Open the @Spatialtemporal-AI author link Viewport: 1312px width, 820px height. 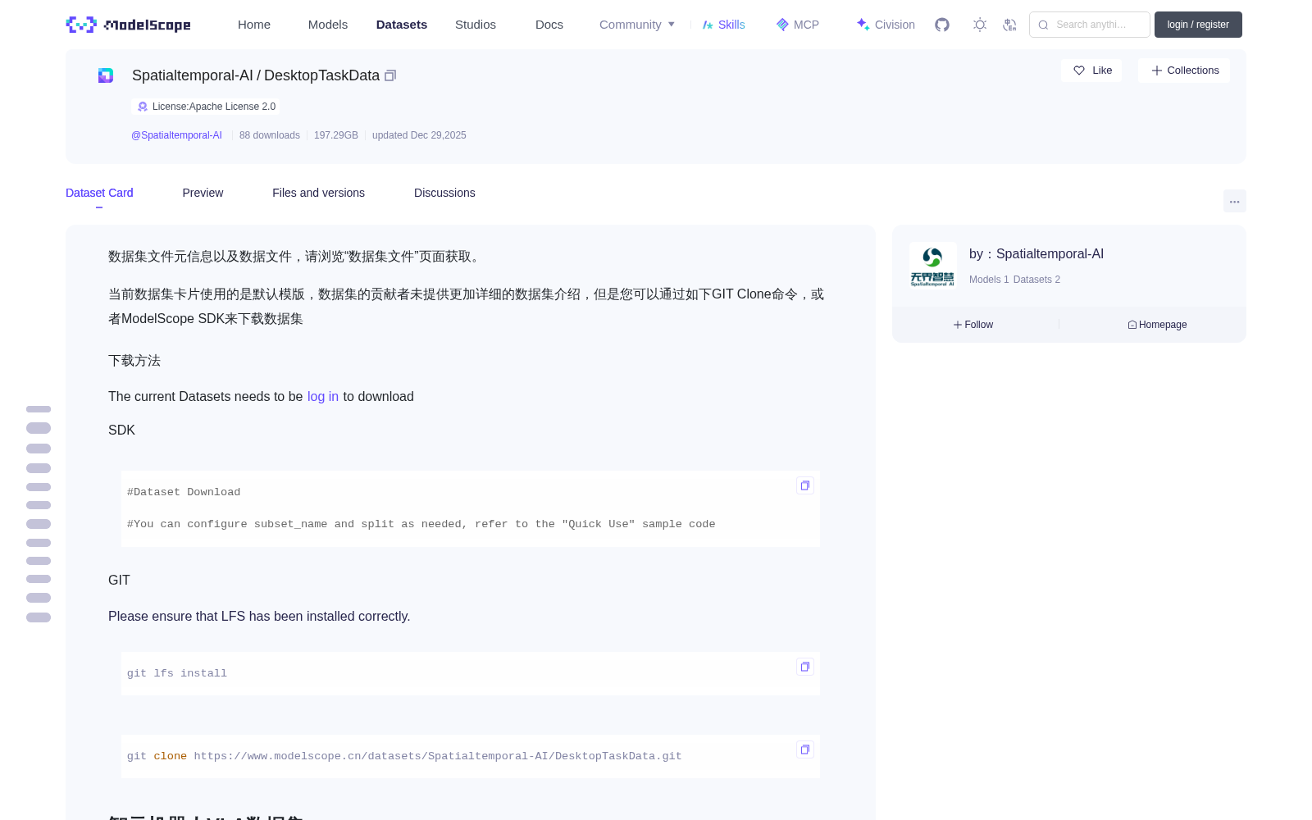pyautogui.click(x=176, y=135)
